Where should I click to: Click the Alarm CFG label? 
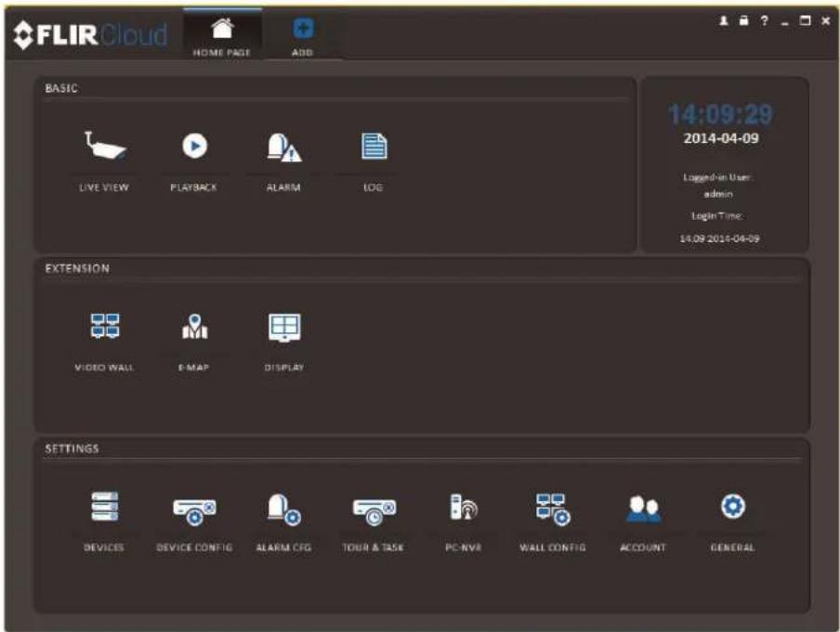(284, 548)
